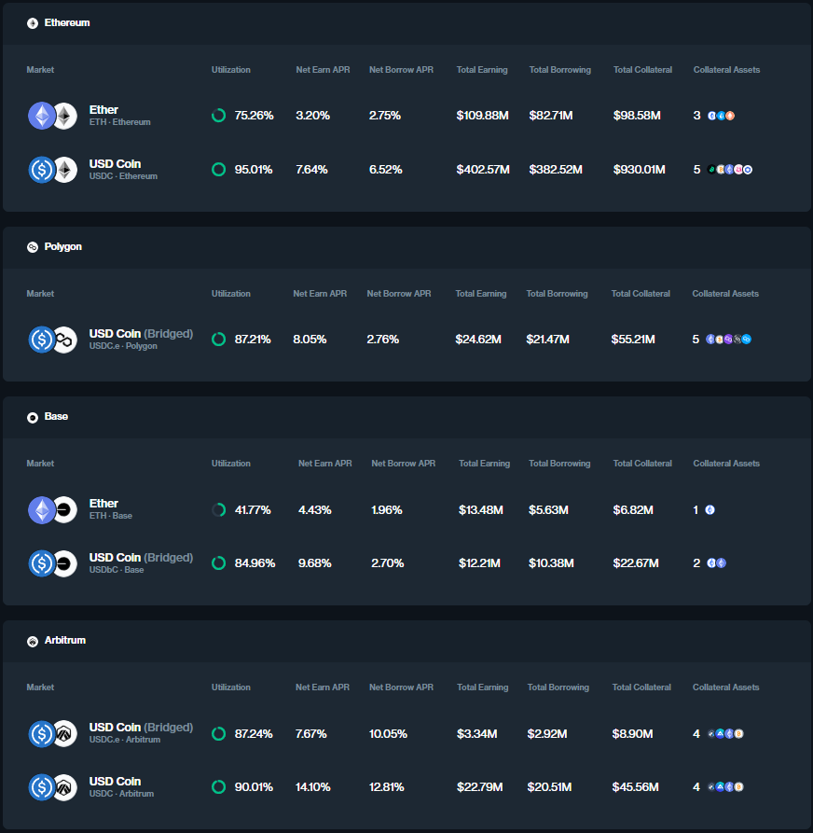
Task: Click the Polygon section heading
Action: coord(63,246)
